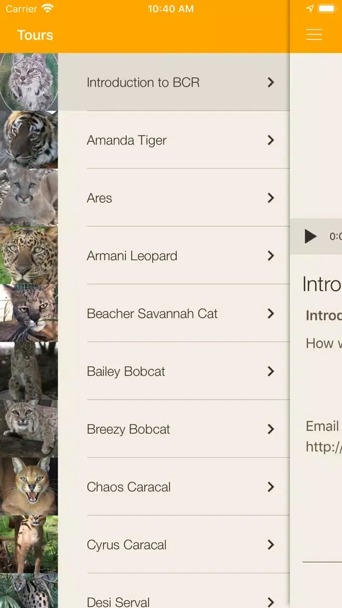This screenshot has height=608, width=342.
Task: Tap Cyrus Caracal's photo thumbnail
Action: 29,544
